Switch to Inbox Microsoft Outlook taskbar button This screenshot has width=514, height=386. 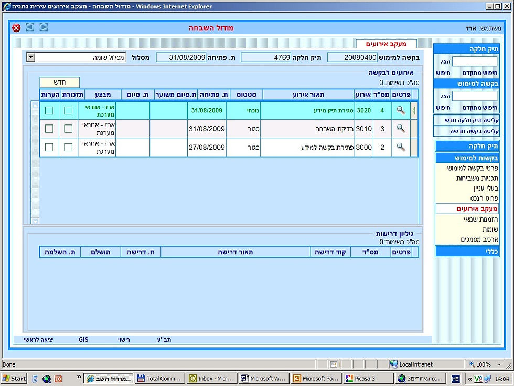tap(212, 379)
